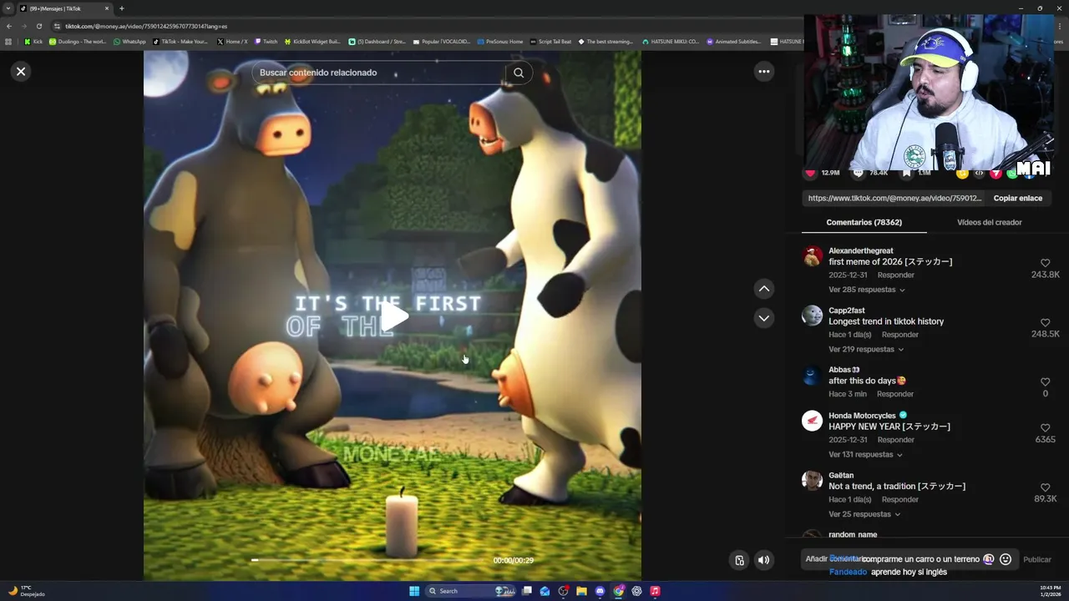1069x601 pixels.
Task: Open the KickBot Widget Builder bookmark
Action: [312, 41]
